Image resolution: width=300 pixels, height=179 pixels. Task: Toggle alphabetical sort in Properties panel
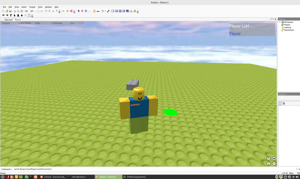284,103
